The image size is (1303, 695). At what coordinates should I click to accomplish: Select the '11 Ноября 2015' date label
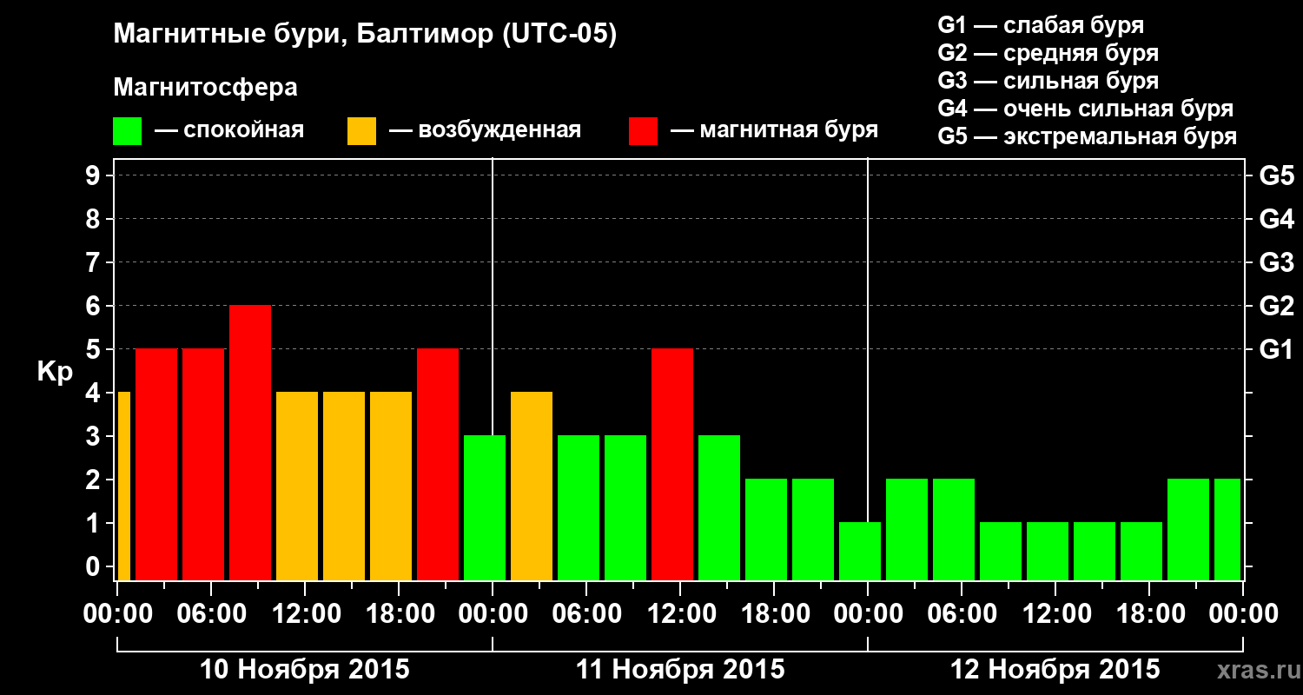click(x=680, y=670)
